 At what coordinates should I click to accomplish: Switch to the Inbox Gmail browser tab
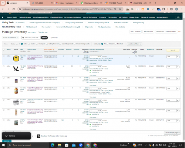67,3
